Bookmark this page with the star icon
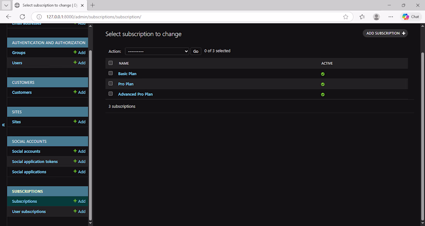425x226 pixels. click(345, 17)
